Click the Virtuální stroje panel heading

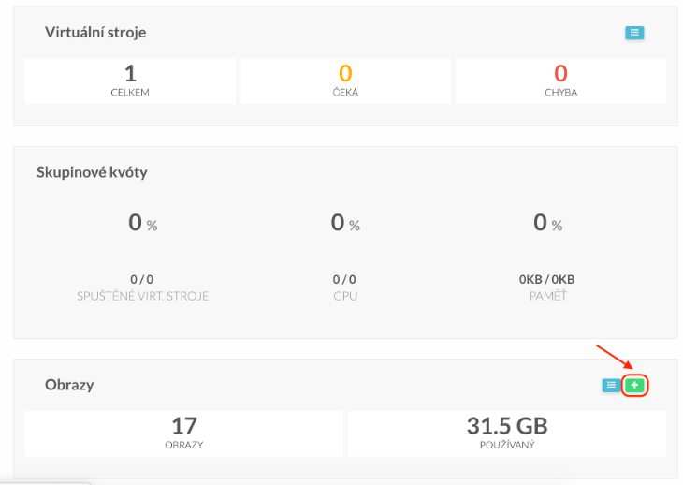pyautogui.click(x=95, y=33)
